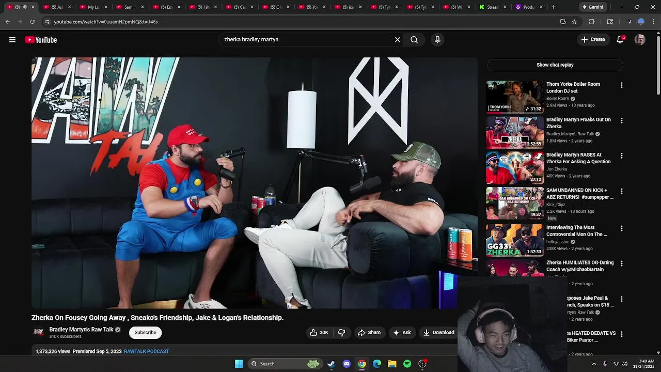Switch to the Stream browser tab
Screen dimensions: 661x372
pyautogui.click(x=493, y=7)
